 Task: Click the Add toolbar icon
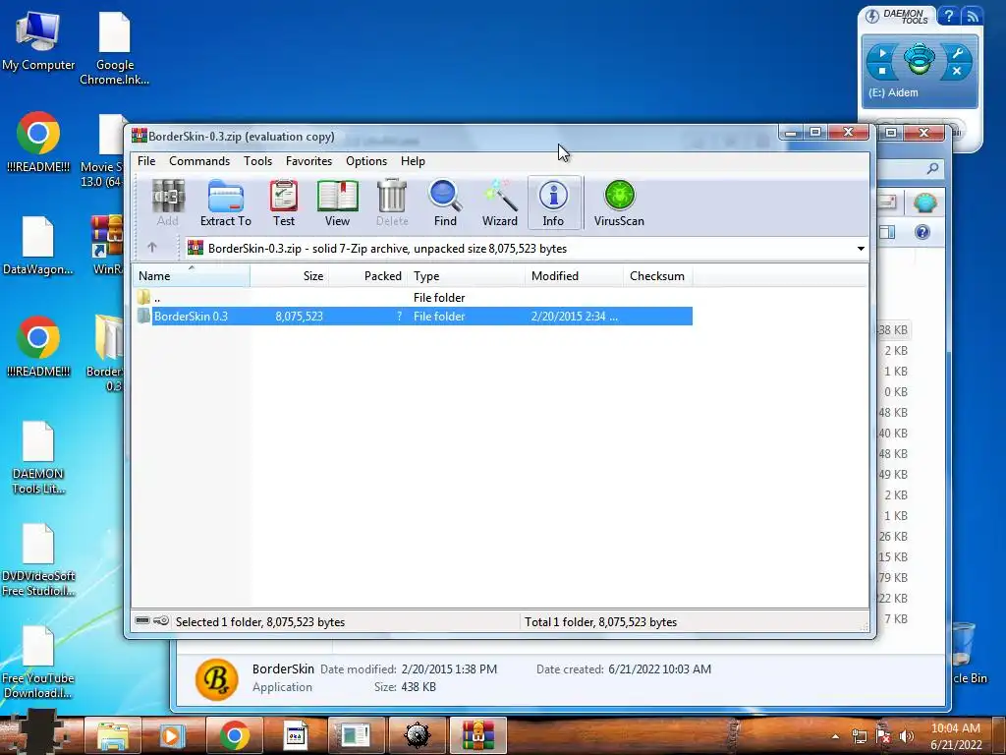point(167,203)
